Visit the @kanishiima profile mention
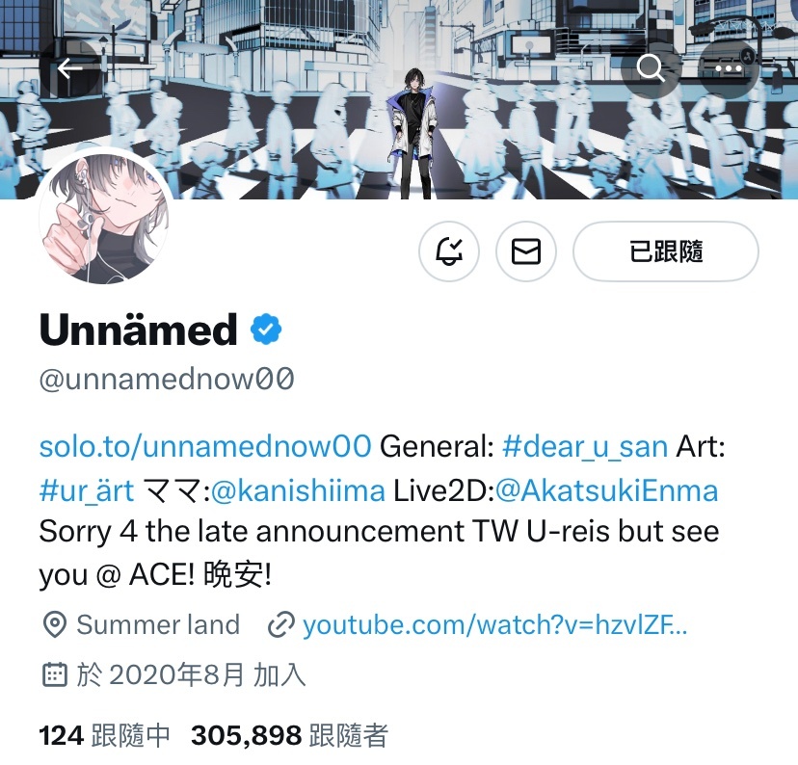This screenshot has width=798, height=765. [298, 490]
